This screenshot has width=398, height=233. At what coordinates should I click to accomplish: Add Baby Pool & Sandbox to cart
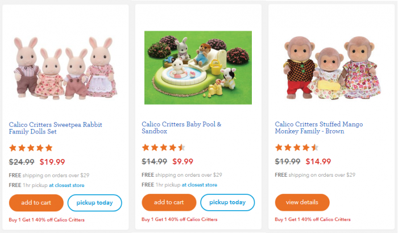pyautogui.click(x=168, y=203)
